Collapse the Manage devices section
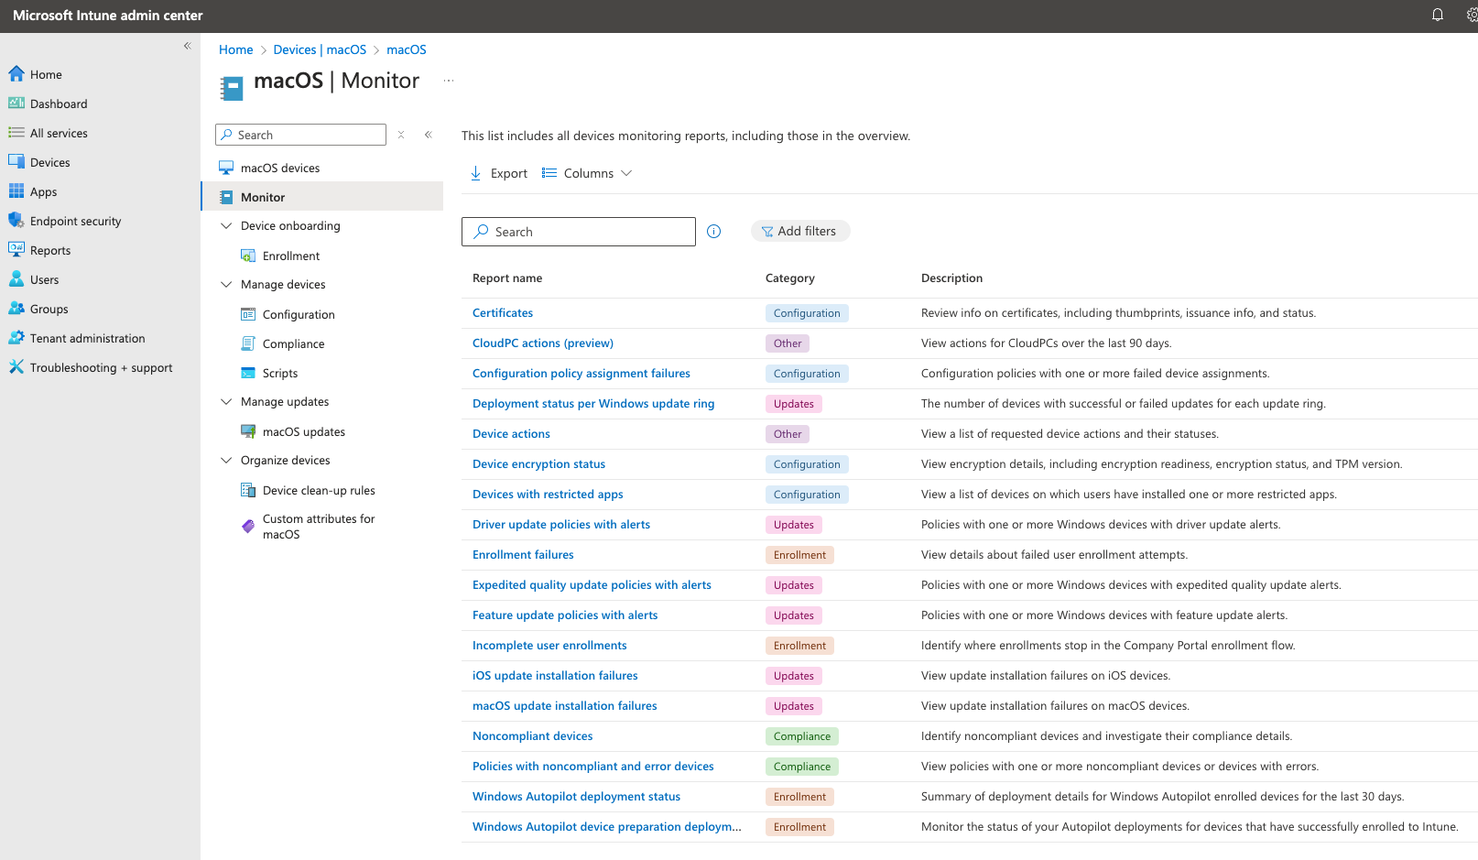 (226, 285)
